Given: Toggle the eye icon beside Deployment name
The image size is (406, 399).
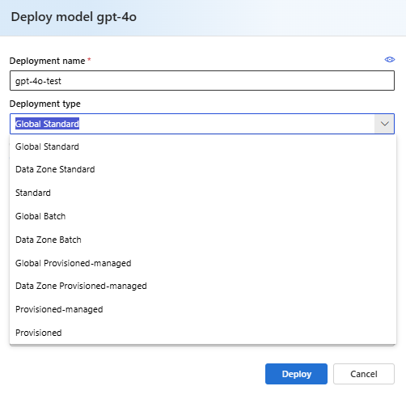Looking at the screenshot, I should point(390,59).
